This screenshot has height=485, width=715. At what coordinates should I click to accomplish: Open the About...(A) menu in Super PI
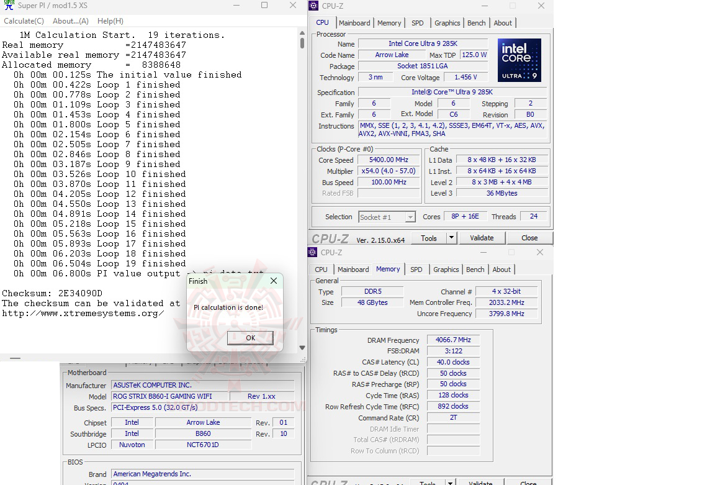71,21
